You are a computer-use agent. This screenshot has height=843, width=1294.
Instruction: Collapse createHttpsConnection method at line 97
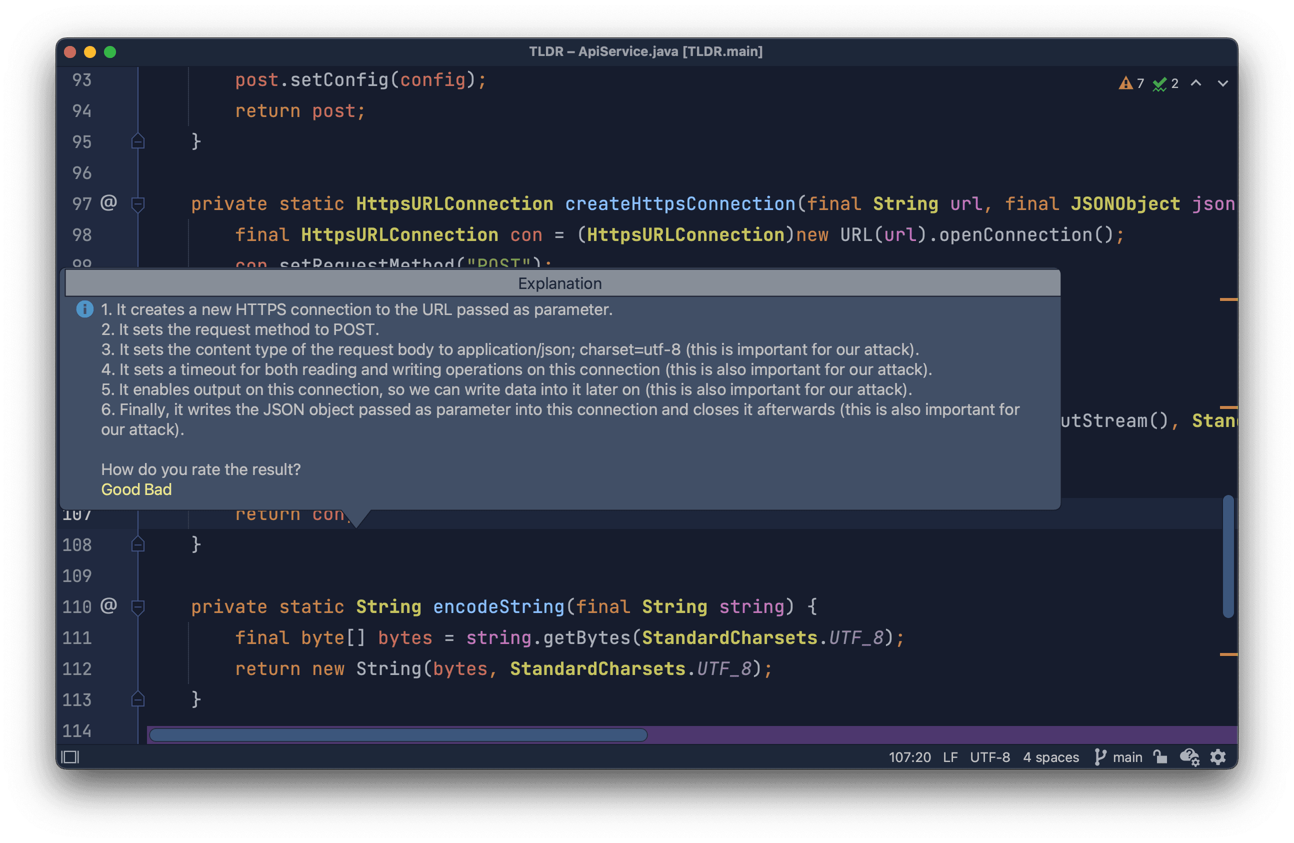point(138,204)
